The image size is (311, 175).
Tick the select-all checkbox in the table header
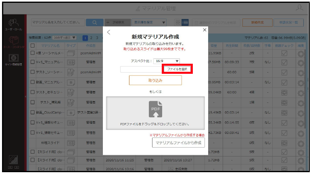33,46
